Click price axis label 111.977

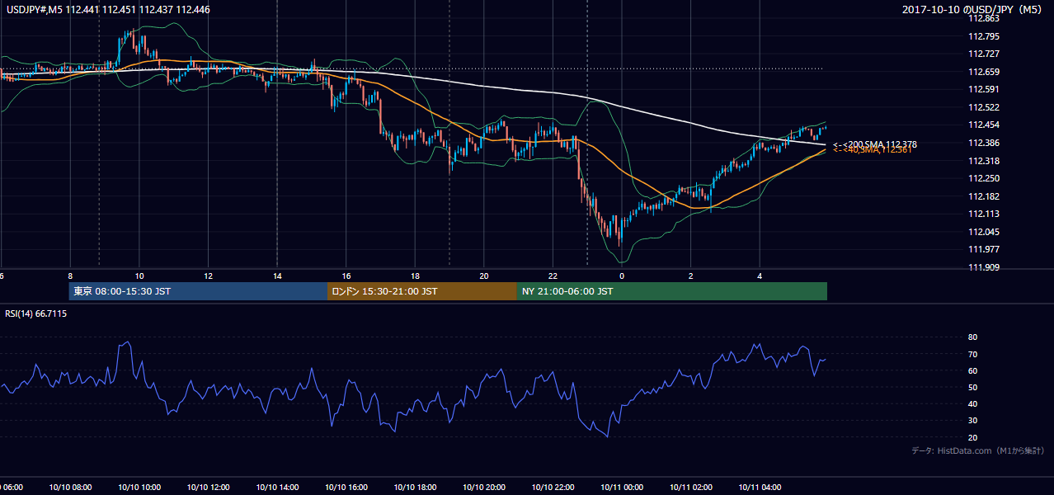point(983,249)
